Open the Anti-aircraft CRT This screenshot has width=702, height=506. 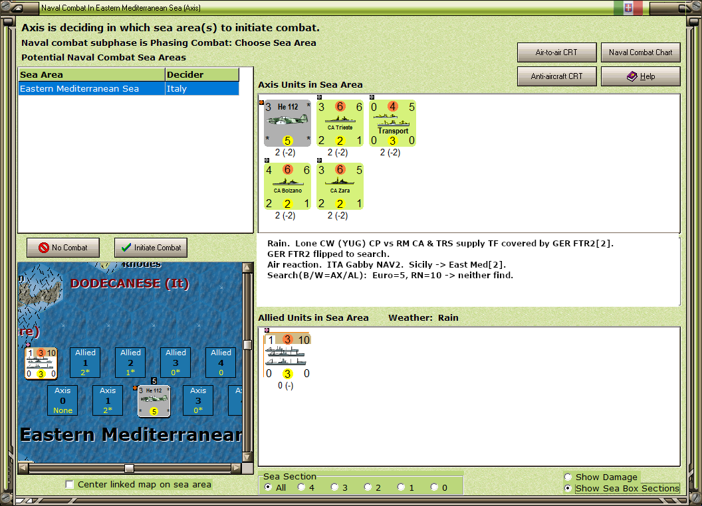coord(556,76)
